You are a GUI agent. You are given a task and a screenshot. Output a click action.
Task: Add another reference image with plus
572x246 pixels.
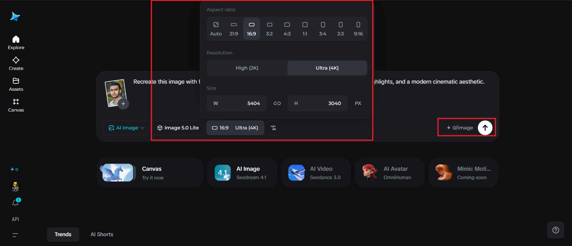[123, 104]
